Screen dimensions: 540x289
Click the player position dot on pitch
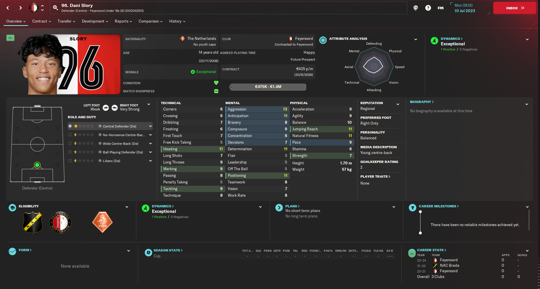tap(37, 165)
